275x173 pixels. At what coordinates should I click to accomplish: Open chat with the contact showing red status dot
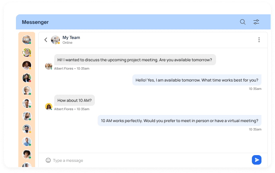(x=27, y=78)
